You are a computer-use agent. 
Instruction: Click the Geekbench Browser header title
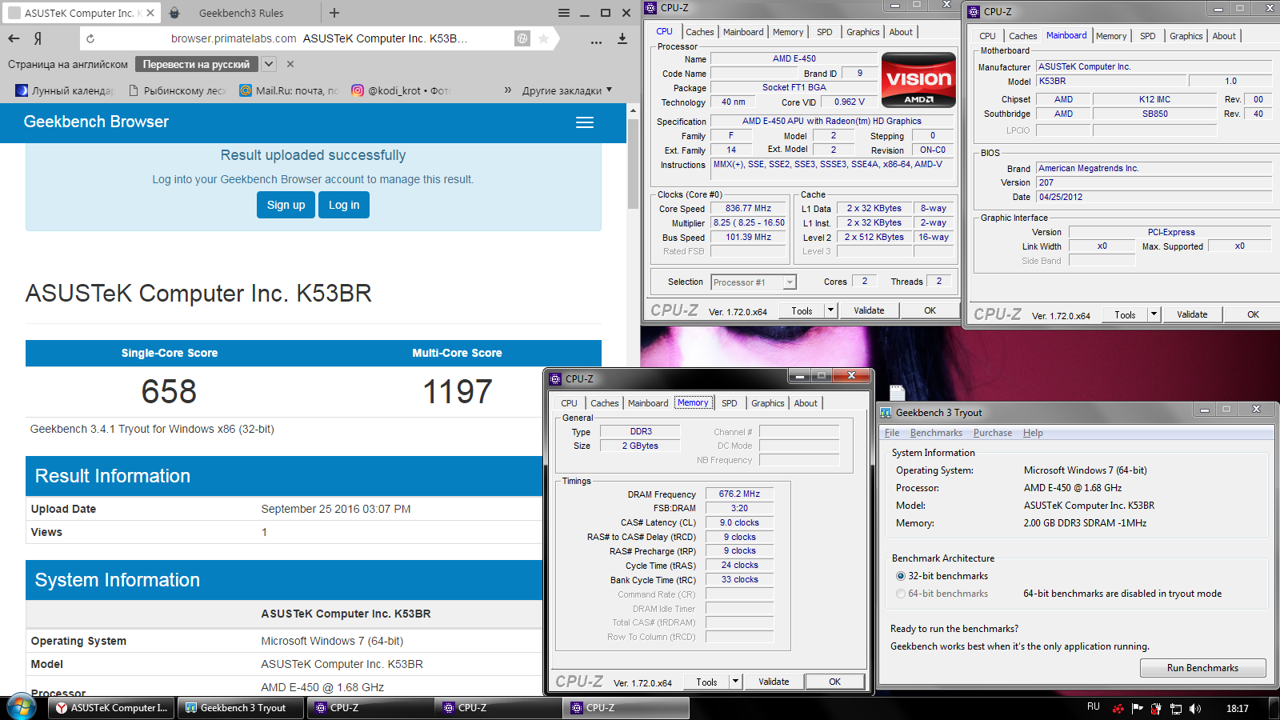96,122
